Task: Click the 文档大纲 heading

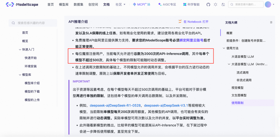Action: tap(231, 22)
